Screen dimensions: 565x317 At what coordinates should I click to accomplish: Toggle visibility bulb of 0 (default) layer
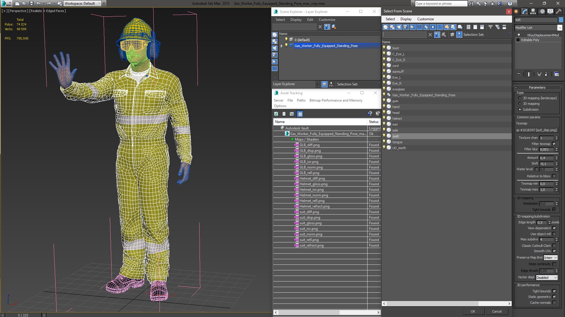tap(286, 40)
